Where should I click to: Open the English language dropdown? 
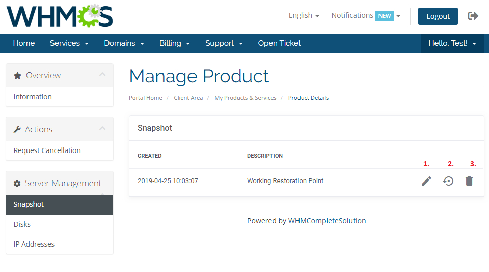click(304, 16)
